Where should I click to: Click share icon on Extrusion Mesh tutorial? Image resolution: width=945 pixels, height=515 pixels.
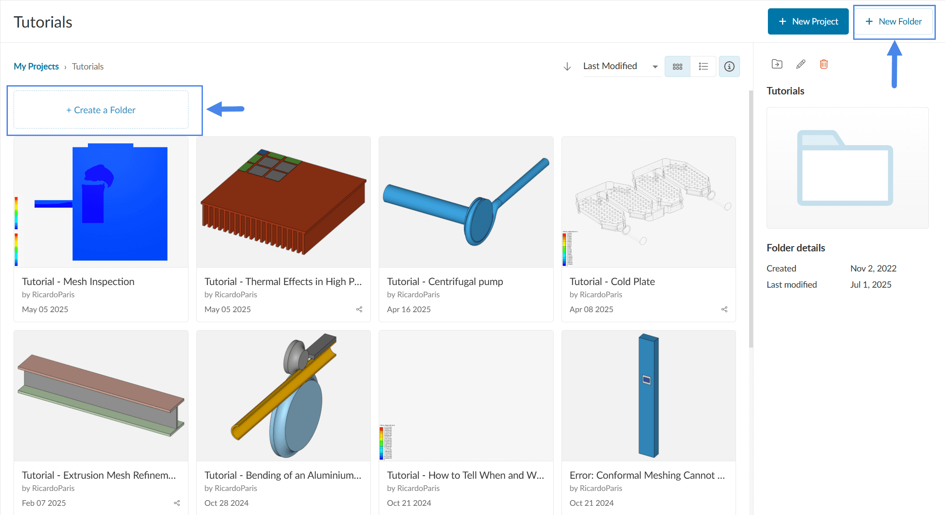(177, 503)
